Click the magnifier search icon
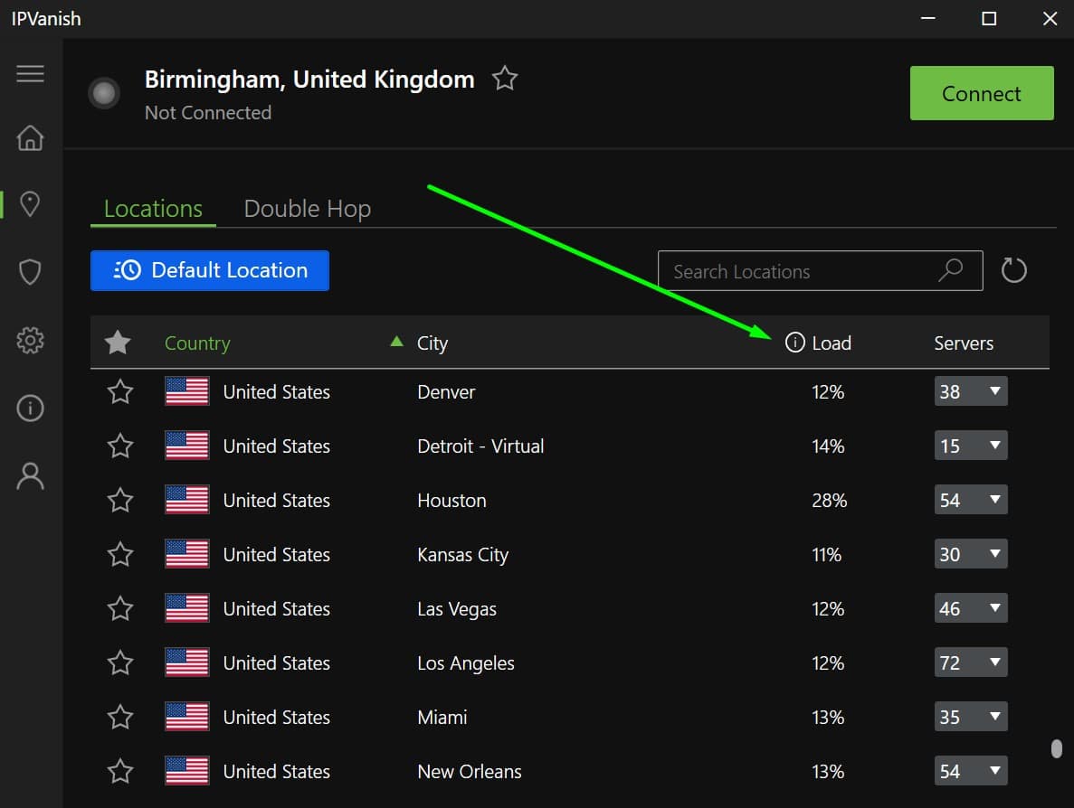 point(951,270)
